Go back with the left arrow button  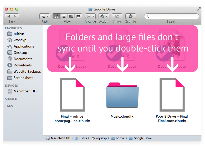coord(8,16)
